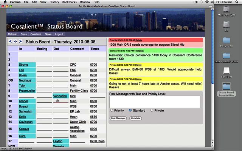The width and height of the screenshot is (242, 151).
Task: Click the EP Lab comment for Sarkovich
Action: (x=75, y=111)
